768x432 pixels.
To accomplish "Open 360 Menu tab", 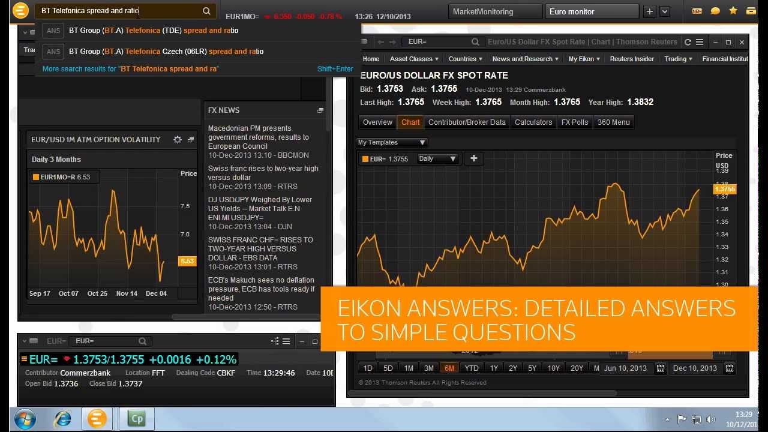I will [x=613, y=122].
